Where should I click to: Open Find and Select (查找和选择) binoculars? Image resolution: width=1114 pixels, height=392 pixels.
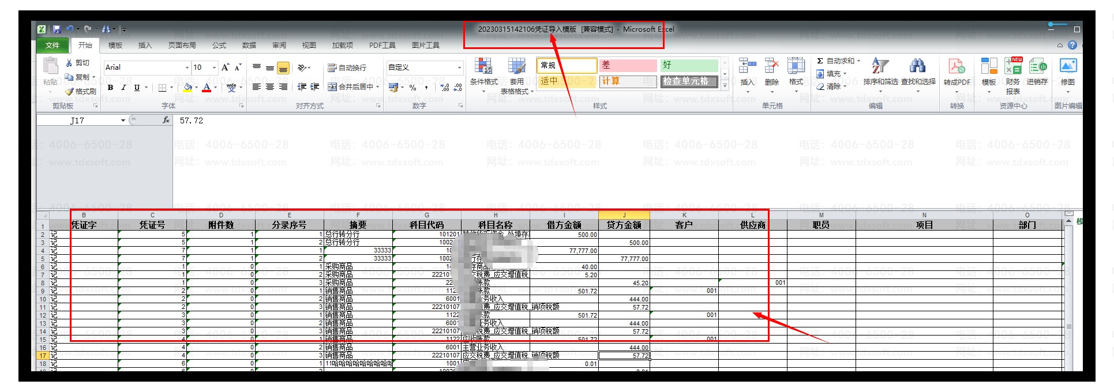[x=917, y=66]
